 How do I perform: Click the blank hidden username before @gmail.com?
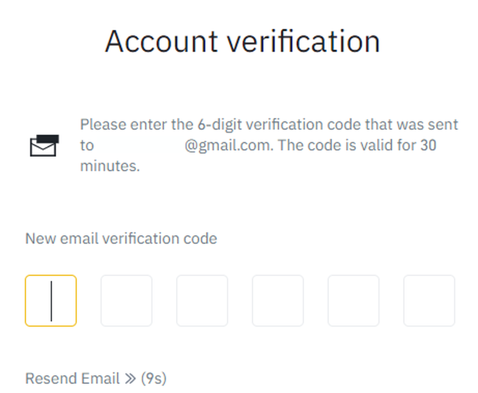point(139,145)
